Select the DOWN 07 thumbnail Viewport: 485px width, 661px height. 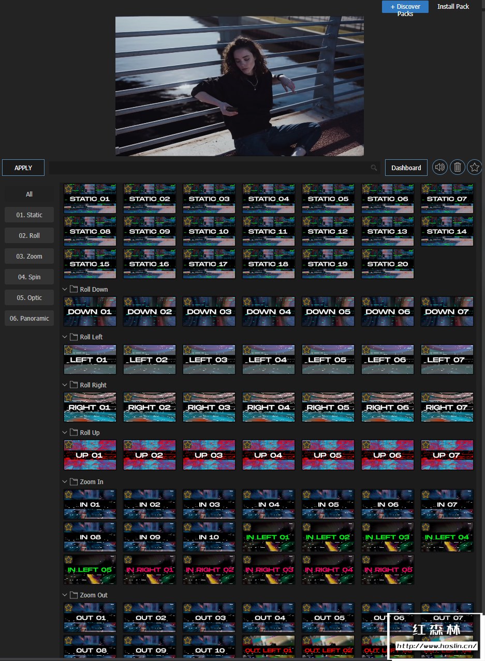coord(447,311)
